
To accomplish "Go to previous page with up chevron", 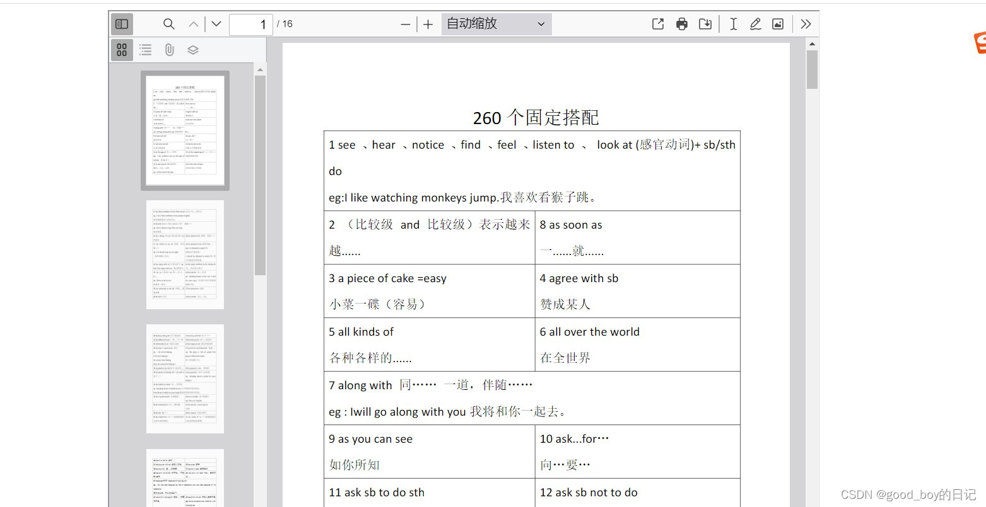I will (x=193, y=23).
